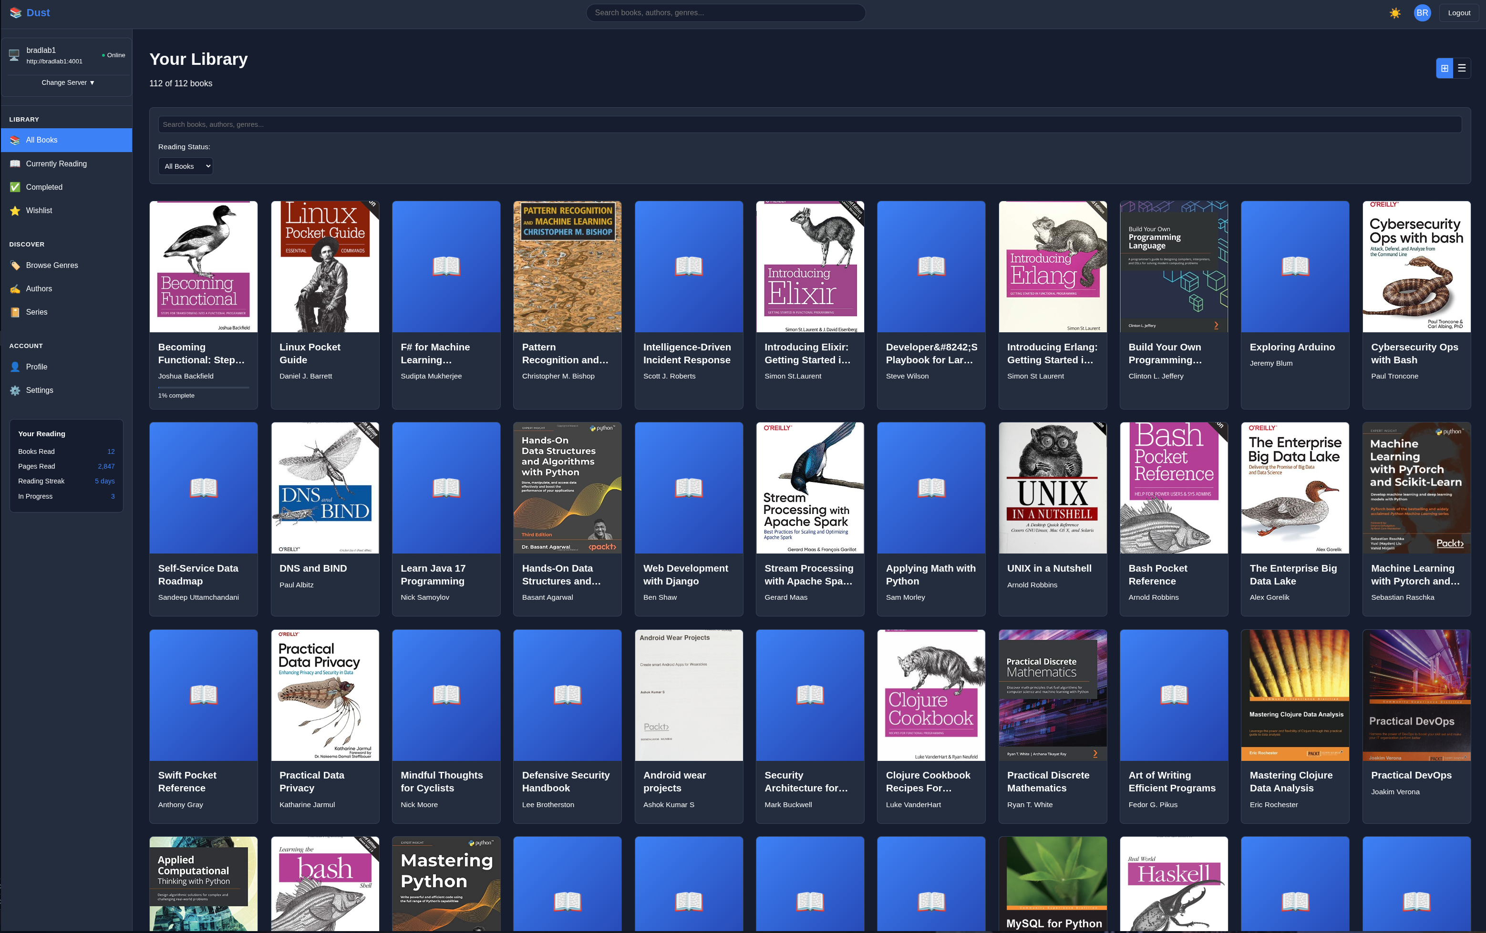
Task: Open the Linux Pocket Guide title link
Action: (x=309, y=354)
